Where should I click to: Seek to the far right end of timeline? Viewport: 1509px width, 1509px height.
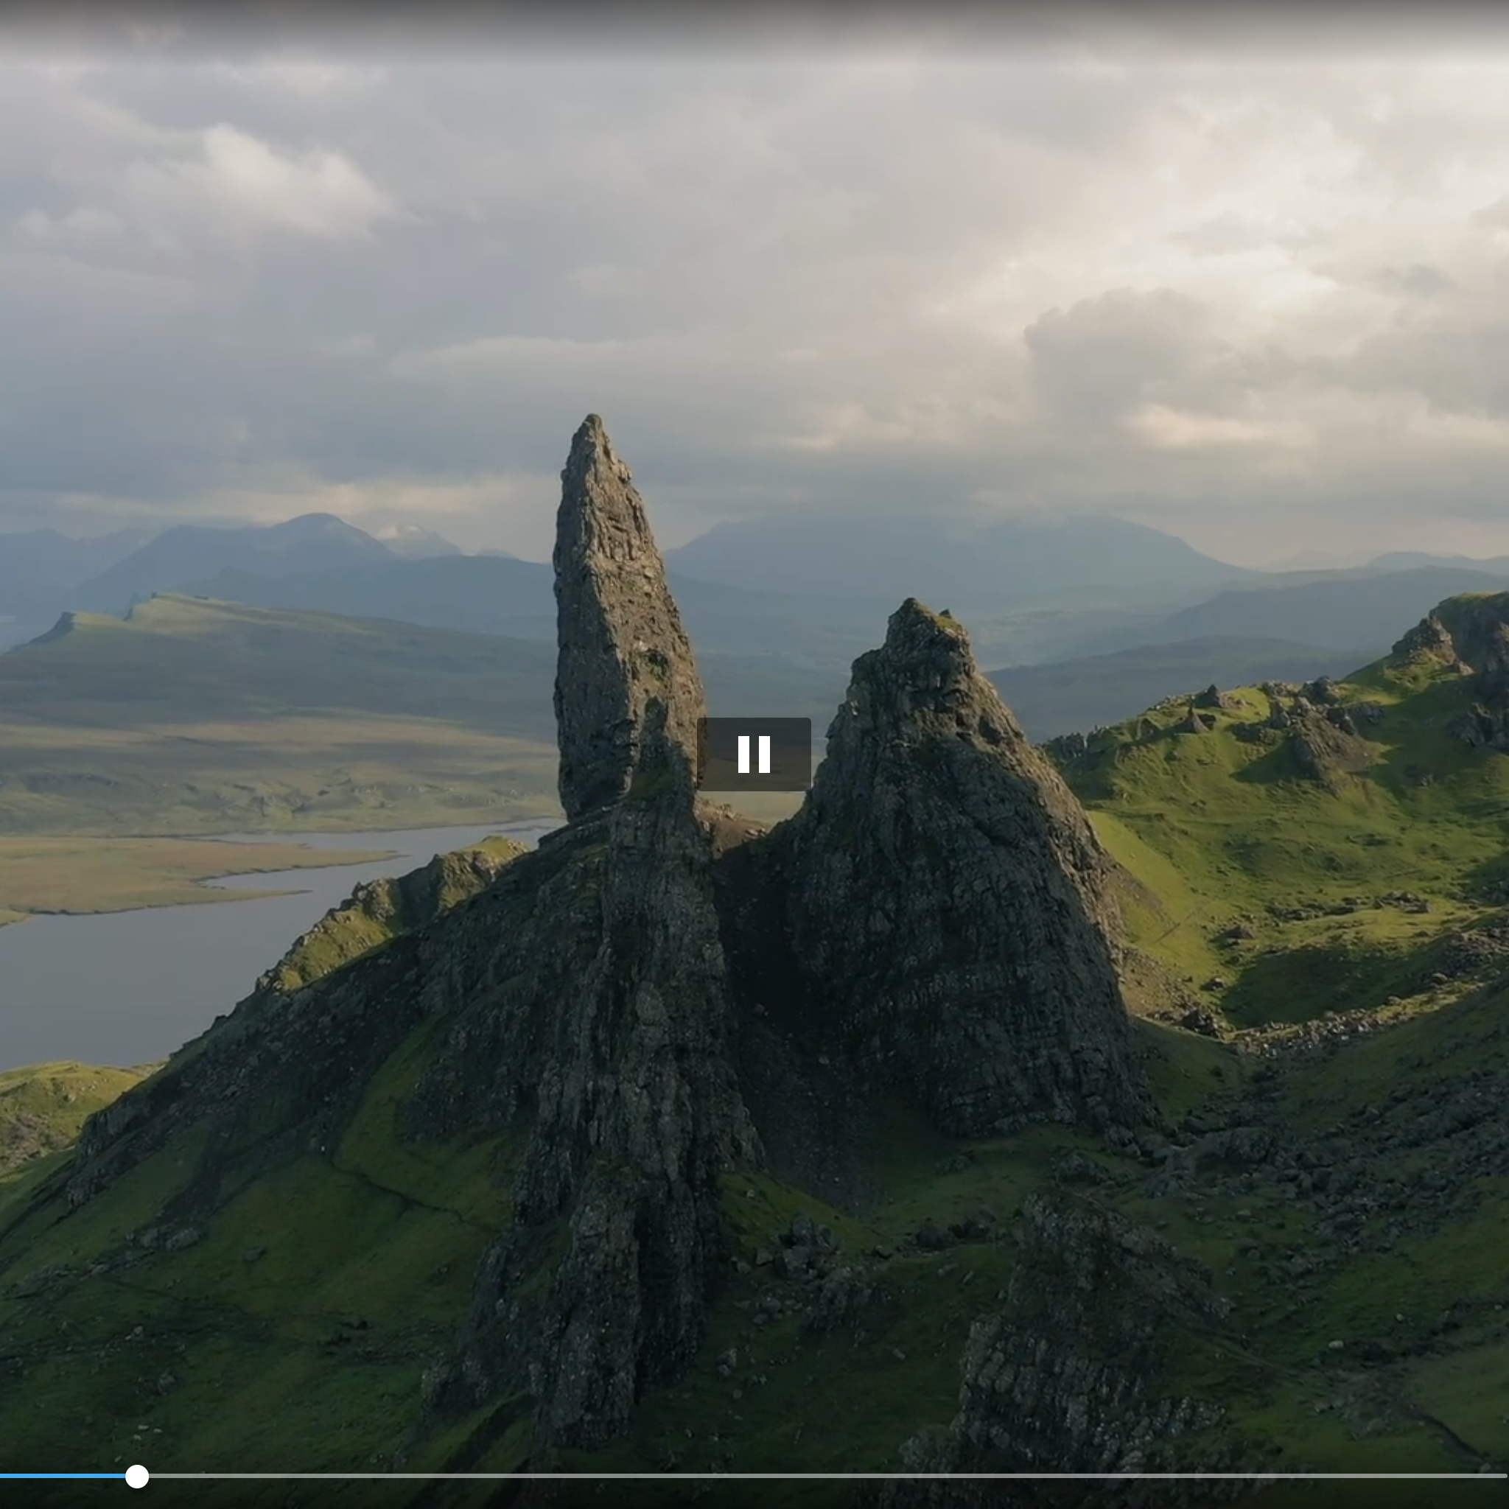[x=1505, y=1476]
